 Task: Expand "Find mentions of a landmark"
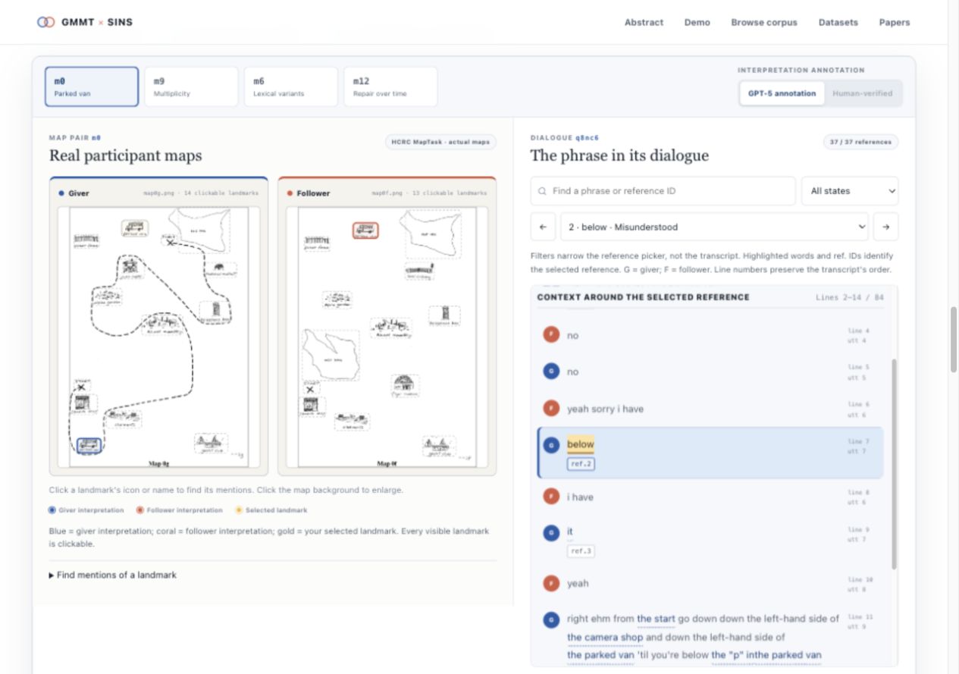113,575
